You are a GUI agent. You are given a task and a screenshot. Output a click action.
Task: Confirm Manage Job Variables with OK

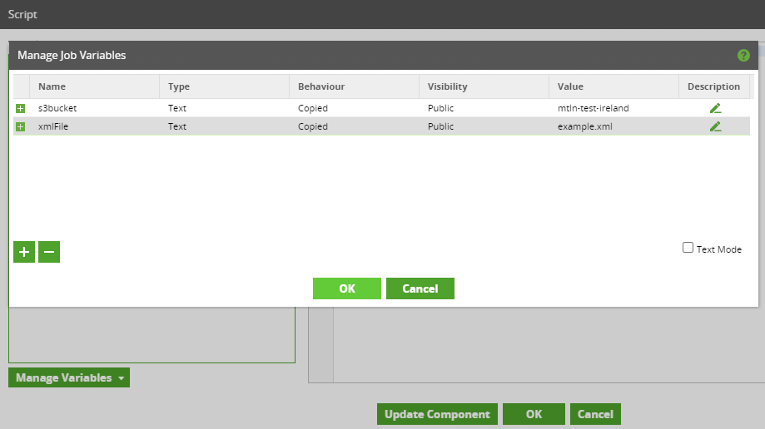pos(347,288)
